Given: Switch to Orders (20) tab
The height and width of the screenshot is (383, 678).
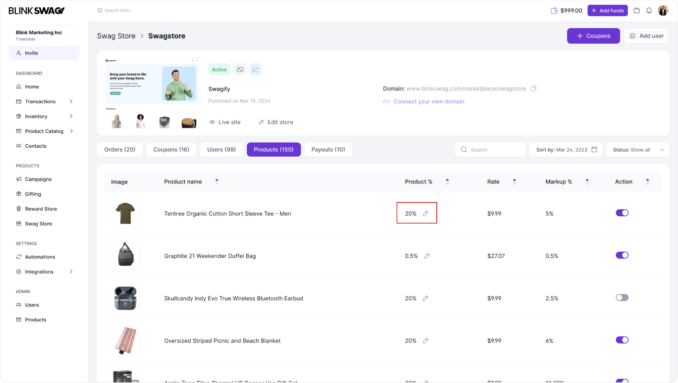Looking at the screenshot, I should (120, 150).
